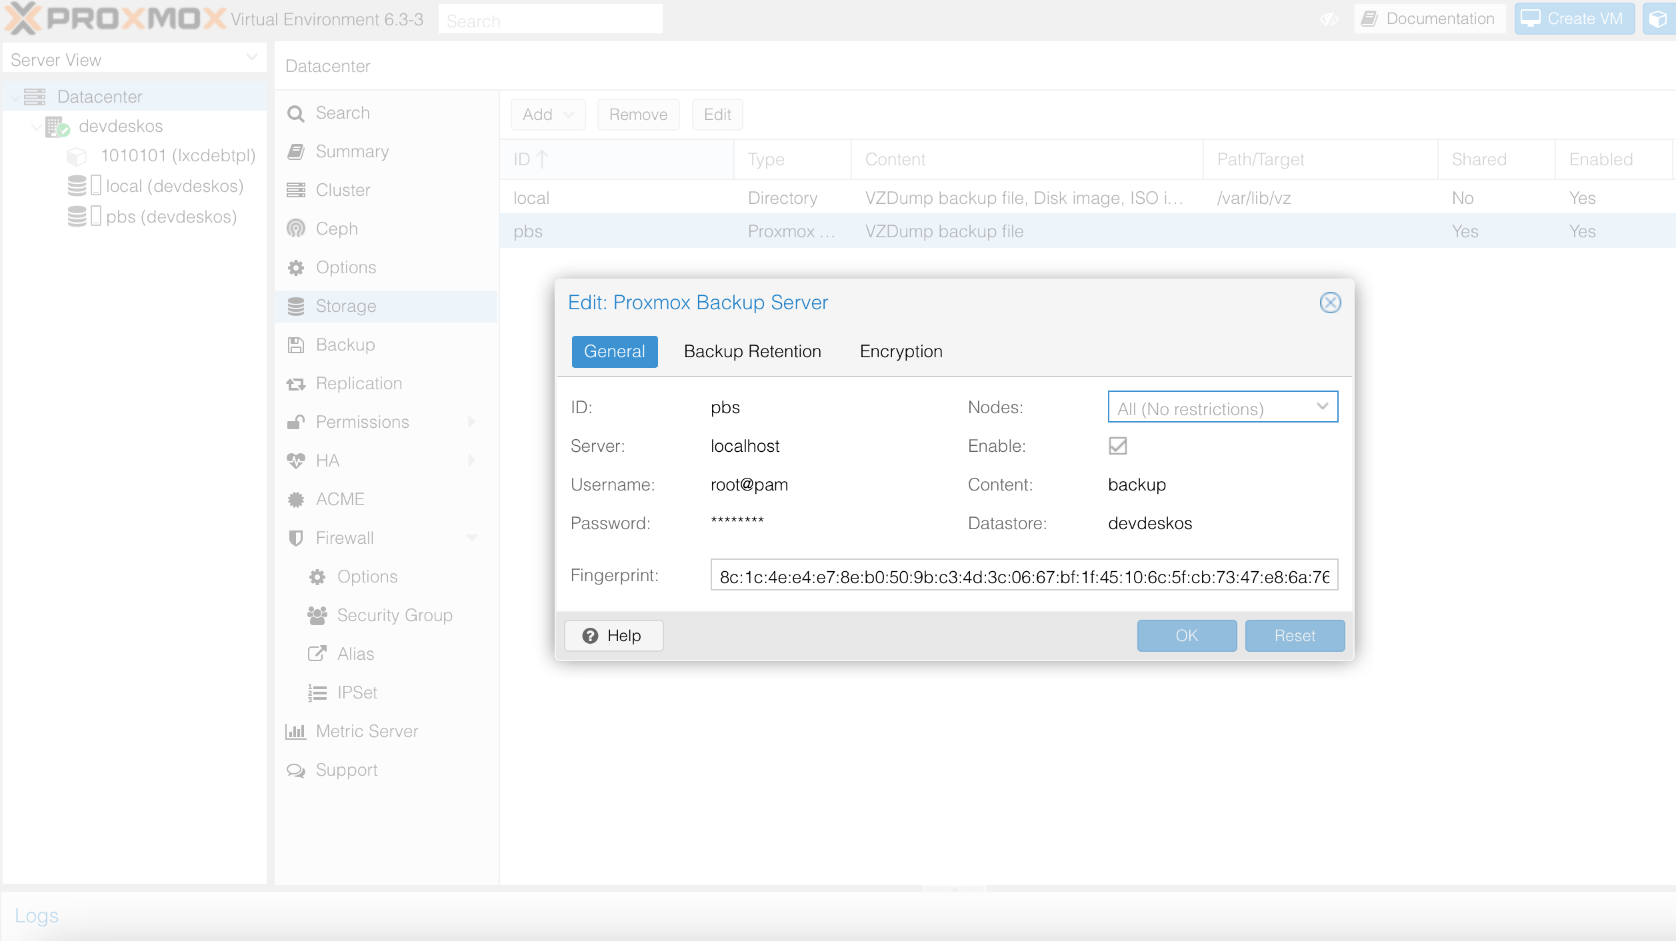Select the local storage table row
The width and height of the screenshot is (1676, 941).
(x=1087, y=198)
